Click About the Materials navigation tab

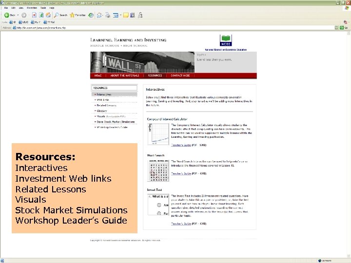[125, 75]
